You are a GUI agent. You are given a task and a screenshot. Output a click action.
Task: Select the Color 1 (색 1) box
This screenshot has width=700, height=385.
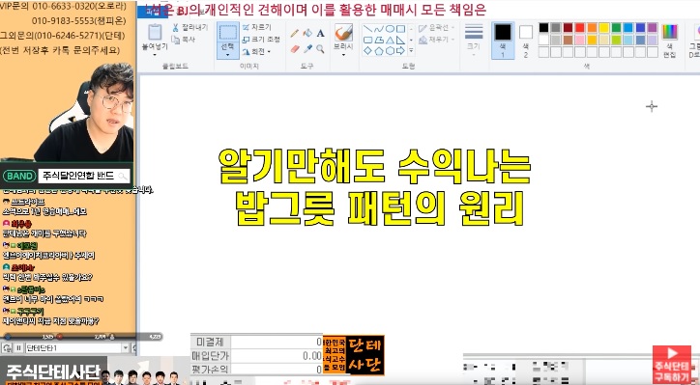pyautogui.click(x=503, y=41)
